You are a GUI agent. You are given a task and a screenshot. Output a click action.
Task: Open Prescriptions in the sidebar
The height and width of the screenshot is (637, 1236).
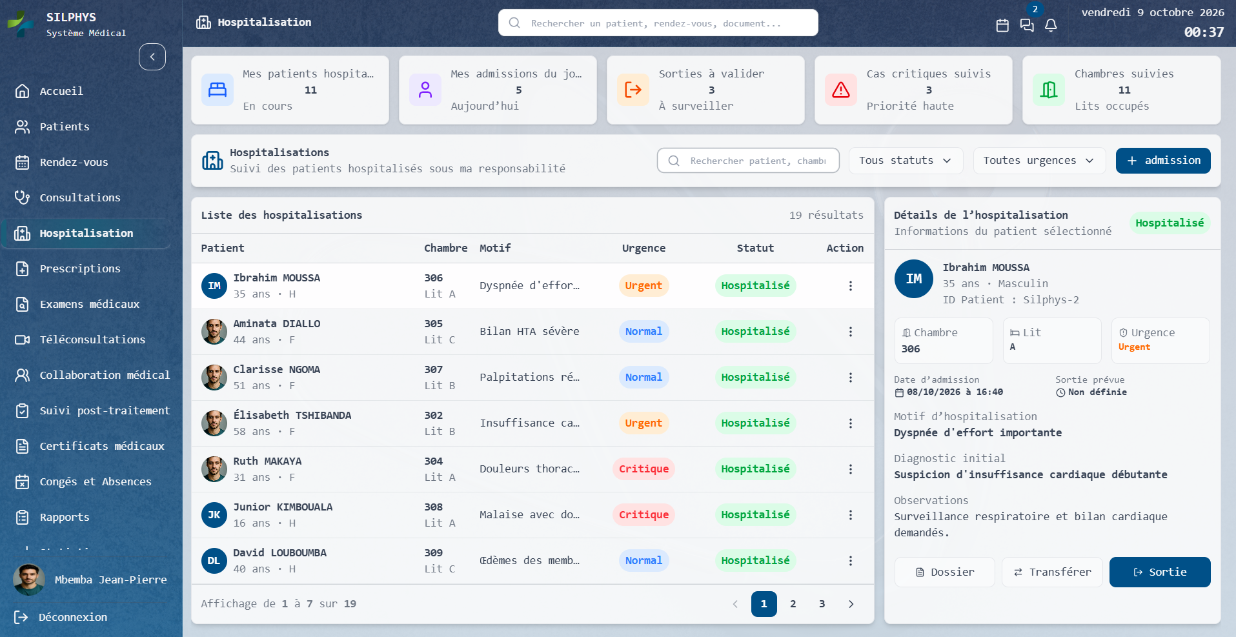(86, 268)
